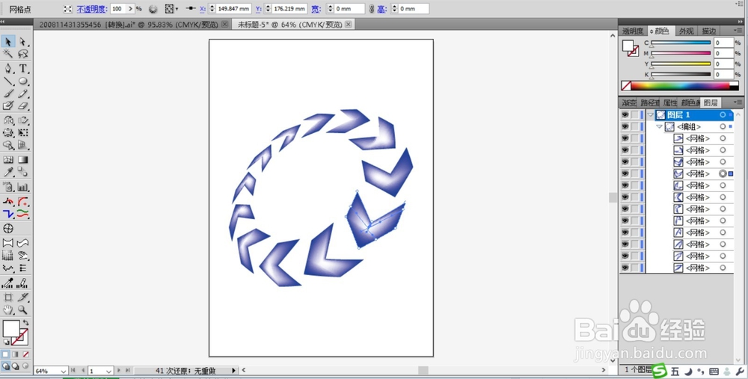The height and width of the screenshot is (379, 748).
Task: Open the graphic style dropdown in control bar
Action: tap(171, 8)
